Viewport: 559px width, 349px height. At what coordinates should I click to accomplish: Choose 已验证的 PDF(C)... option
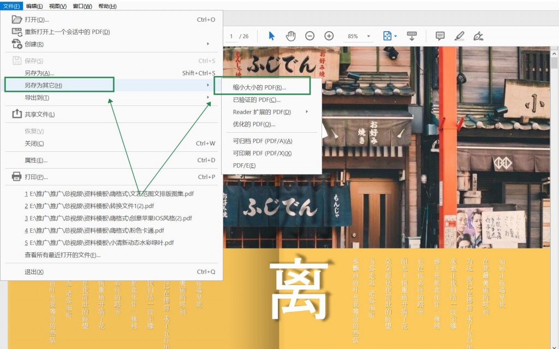tap(272, 99)
